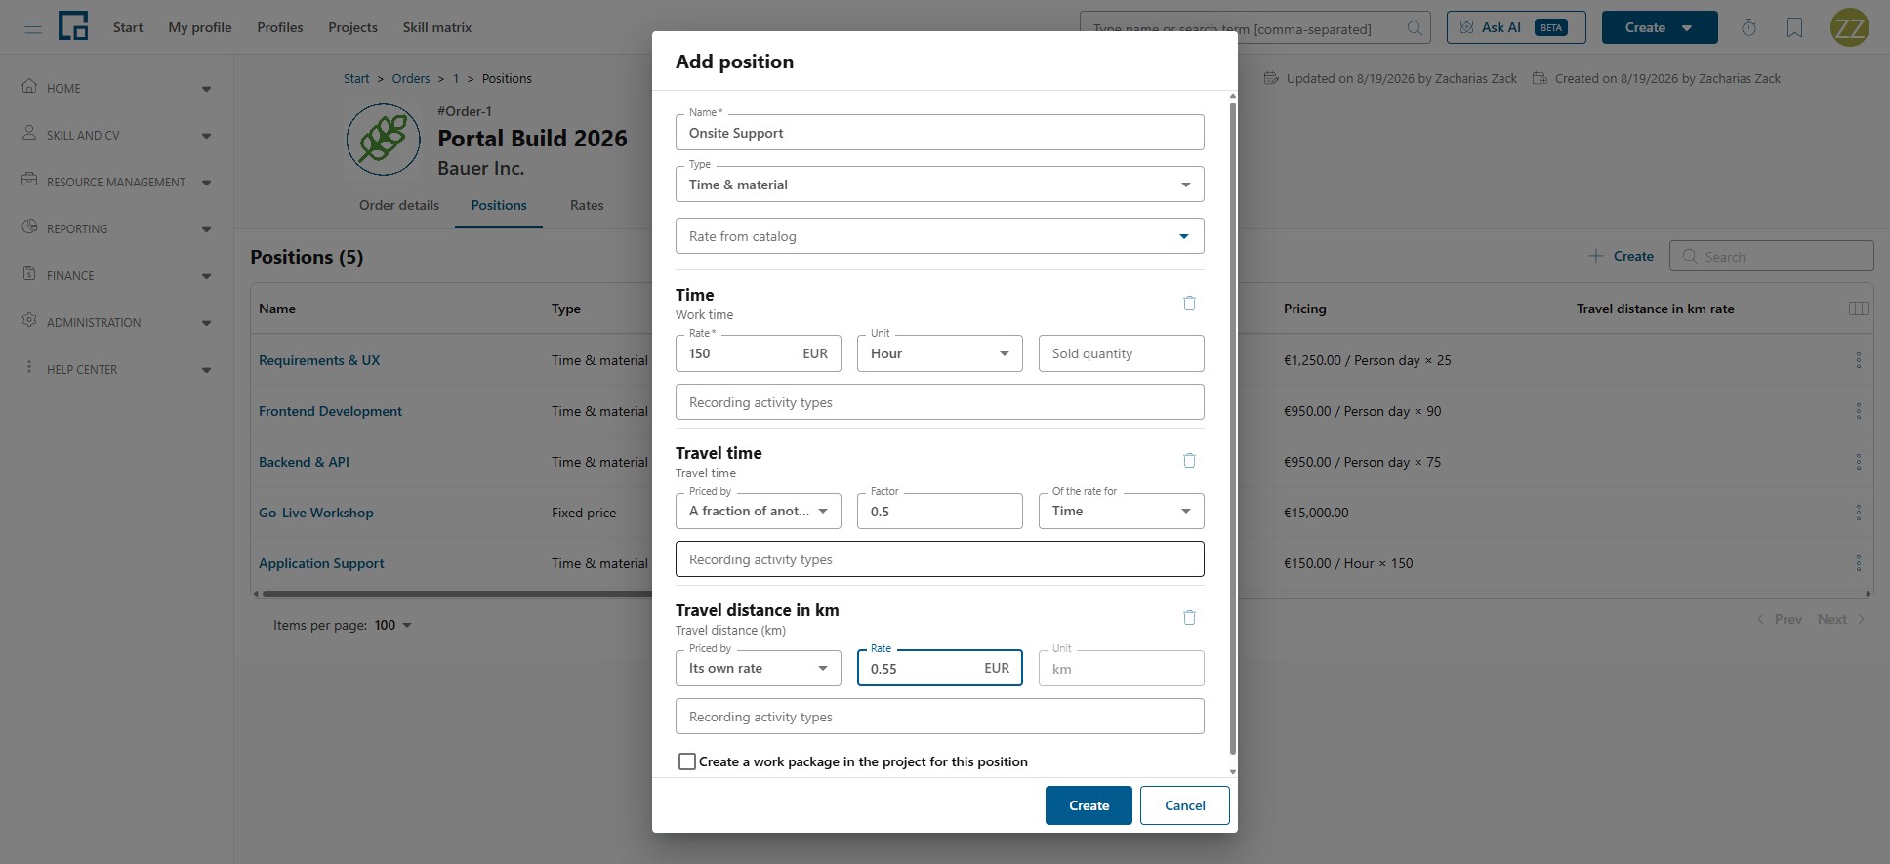Open row menu for Go-Live Workshop
The image size is (1890, 864).
[x=1858, y=513]
